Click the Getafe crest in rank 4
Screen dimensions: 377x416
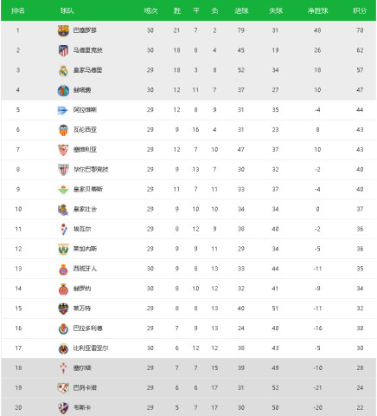click(63, 90)
